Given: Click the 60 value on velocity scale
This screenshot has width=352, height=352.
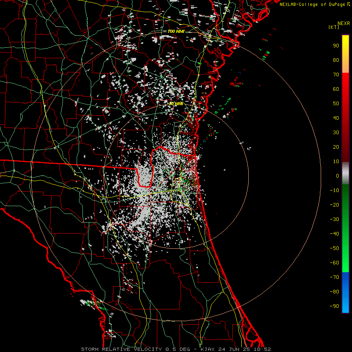Looking at the screenshot, I should pyautogui.click(x=336, y=89).
